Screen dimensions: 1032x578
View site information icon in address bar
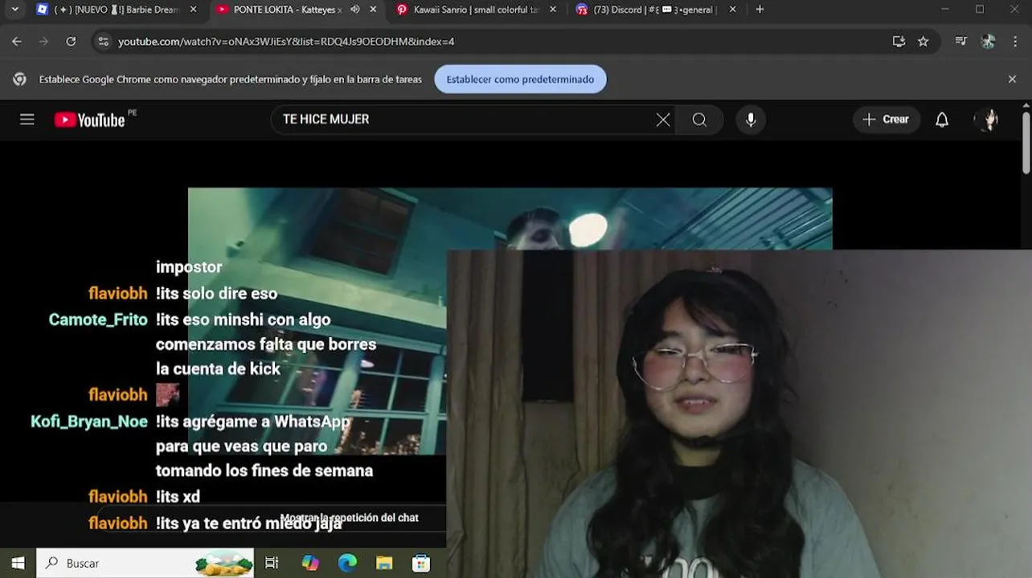click(102, 42)
